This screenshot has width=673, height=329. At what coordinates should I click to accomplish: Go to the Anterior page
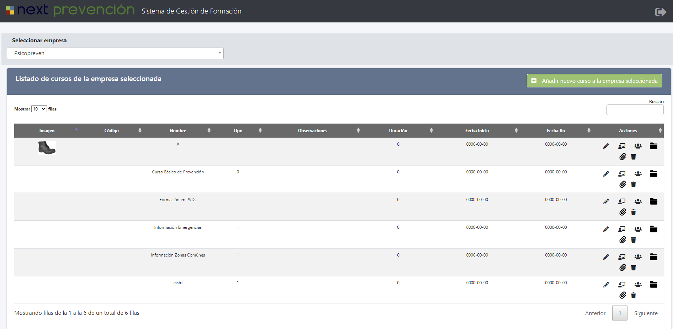[595, 313]
